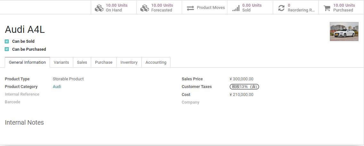Viewport: 364px width, 146px height.
Task: Toggle the Can be Sold checkbox
Action: [x=7, y=41]
